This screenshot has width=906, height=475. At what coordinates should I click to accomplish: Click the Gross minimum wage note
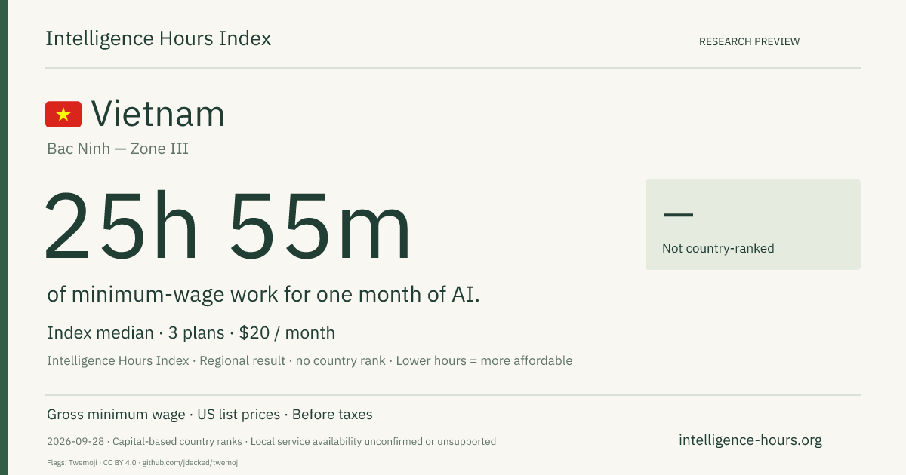(116, 415)
